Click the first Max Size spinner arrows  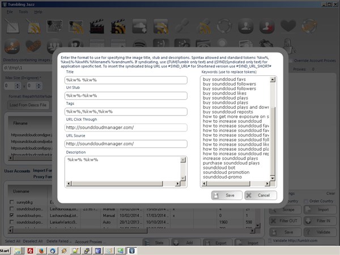click(x=18, y=86)
